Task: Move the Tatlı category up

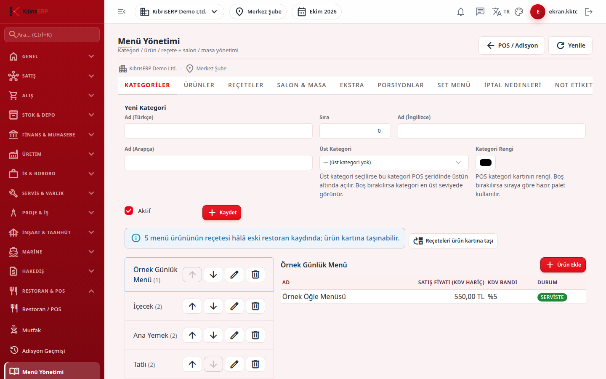Action: pos(192,364)
